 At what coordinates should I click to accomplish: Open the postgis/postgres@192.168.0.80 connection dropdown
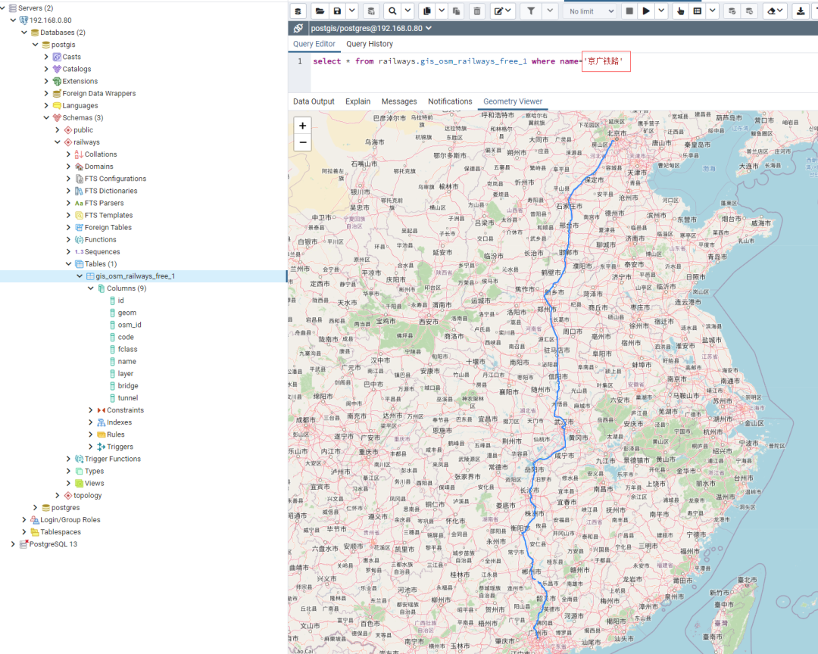(x=371, y=28)
